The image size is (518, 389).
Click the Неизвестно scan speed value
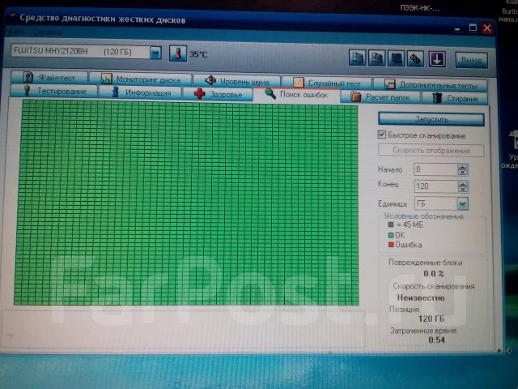(421, 297)
